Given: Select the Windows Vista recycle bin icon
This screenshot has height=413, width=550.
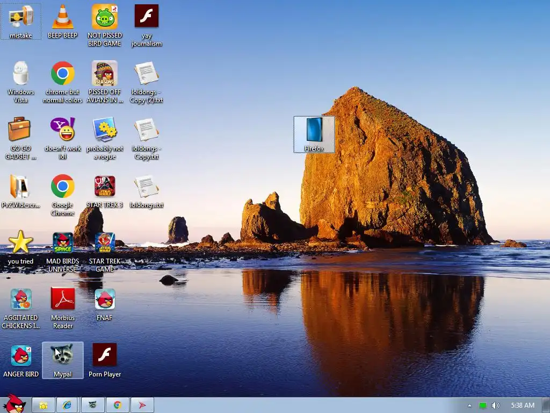Looking at the screenshot, I should coord(21,82).
